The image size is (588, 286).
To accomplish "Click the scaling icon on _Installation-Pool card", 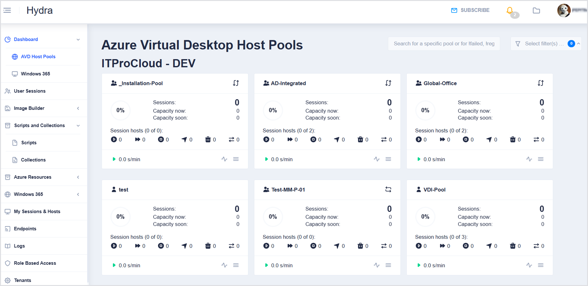I will pyautogui.click(x=236, y=83).
